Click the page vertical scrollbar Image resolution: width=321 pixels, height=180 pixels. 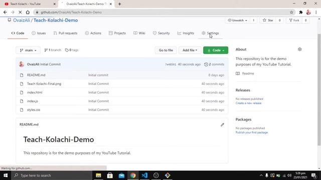click(x=319, y=90)
